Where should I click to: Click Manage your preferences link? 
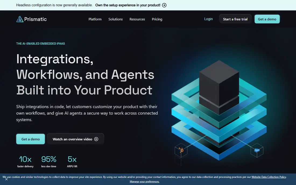[x=145, y=182]
